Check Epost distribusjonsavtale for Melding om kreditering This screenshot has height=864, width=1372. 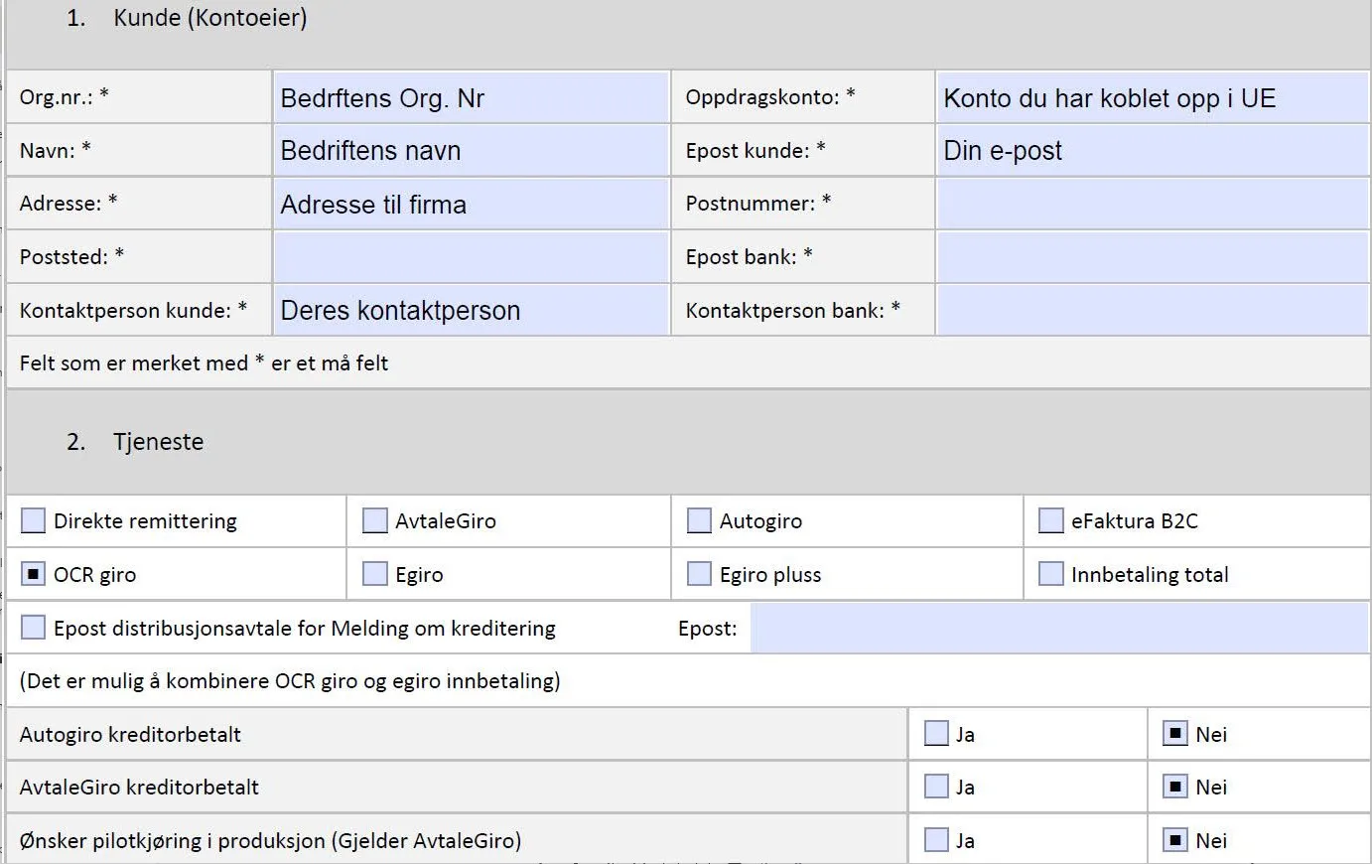(x=34, y=628)
